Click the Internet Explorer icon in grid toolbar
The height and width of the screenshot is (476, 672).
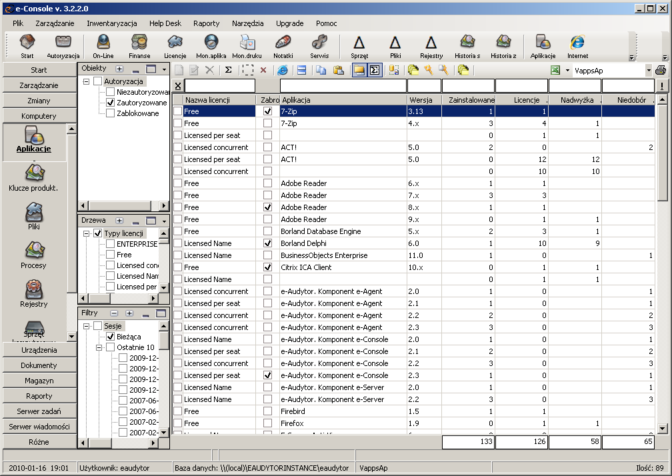(283, 70)
